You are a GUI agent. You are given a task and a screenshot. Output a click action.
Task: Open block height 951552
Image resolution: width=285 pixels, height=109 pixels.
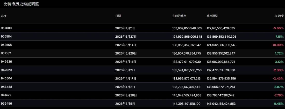point(6,53)
